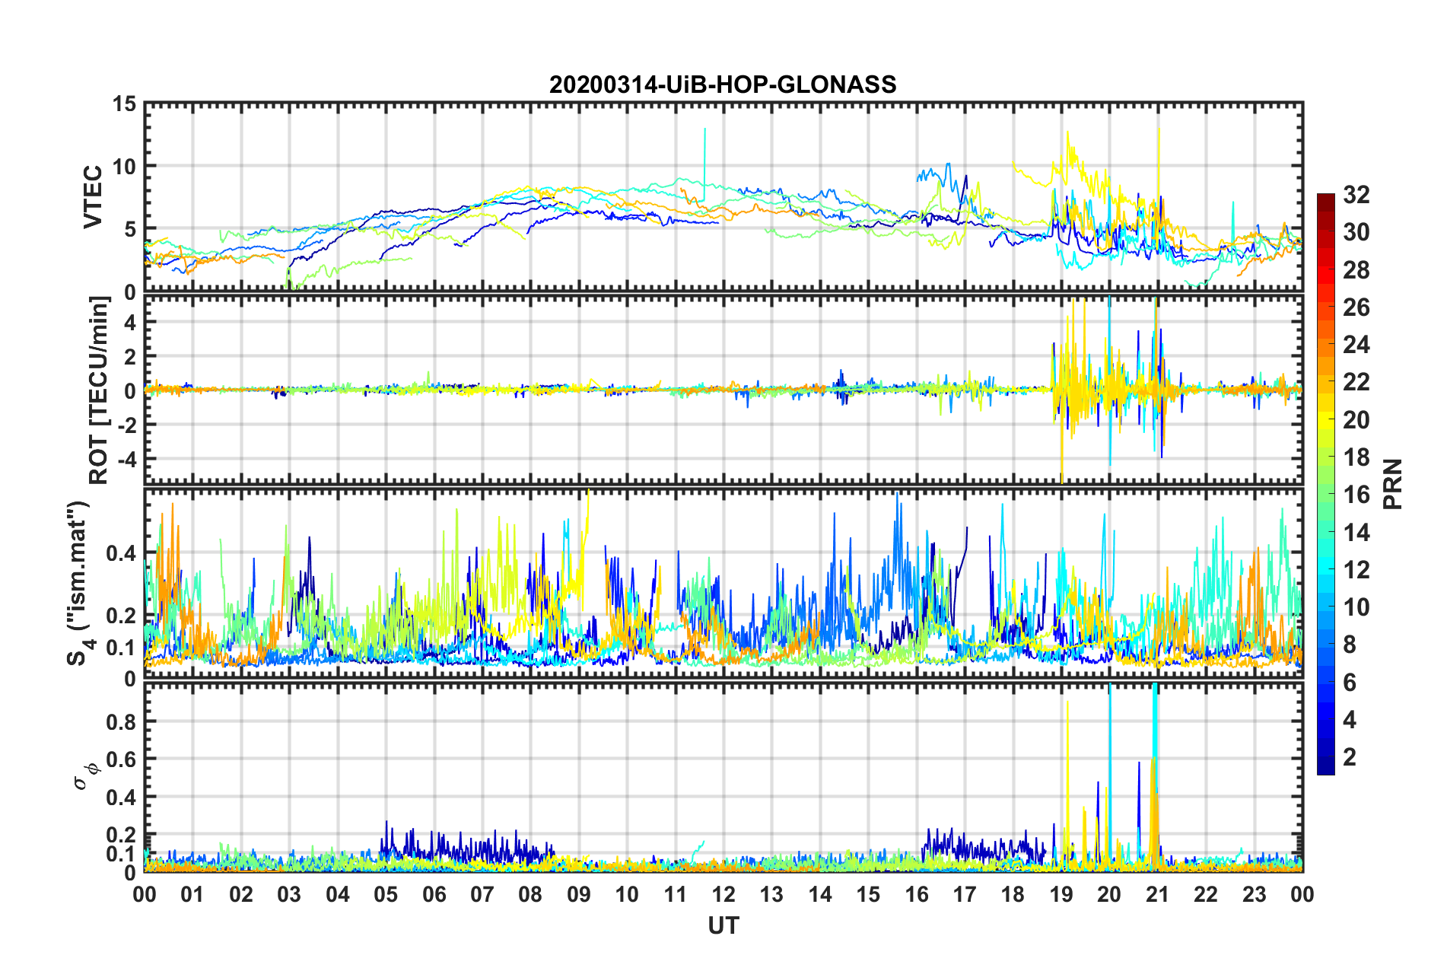Viewport: 1447px width, 968px height.
Task: Click x-axis tick label 18
Action: click(1013, 894)
